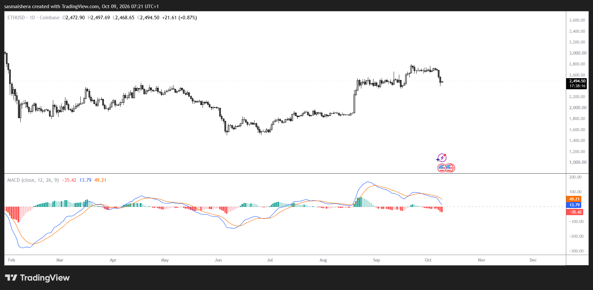Image resolution: width=593 pixels, height=290 pixels.
Task: Click the TradingView logo at the bottom
Action: coord(38,278)
